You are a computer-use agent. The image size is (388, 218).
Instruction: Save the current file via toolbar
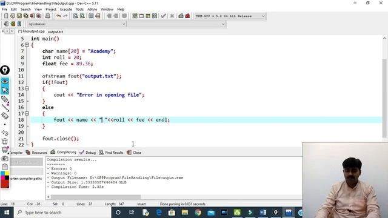point(19,16)
